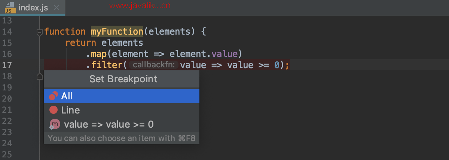This screenshot has width=449, height=160.
Task: Switch to the index.js tab
Action: 33,7
